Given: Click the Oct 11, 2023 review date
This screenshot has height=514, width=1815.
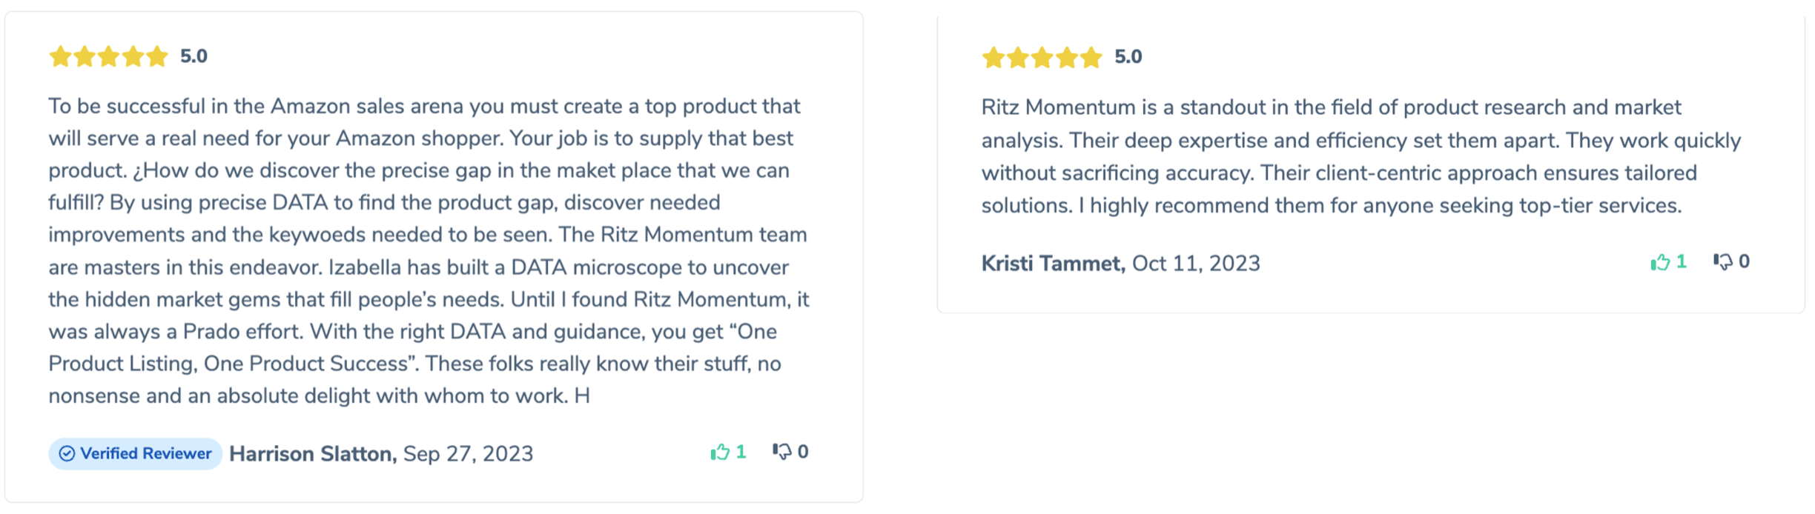Looking at the screenshot, I should tap(1196, 264).
